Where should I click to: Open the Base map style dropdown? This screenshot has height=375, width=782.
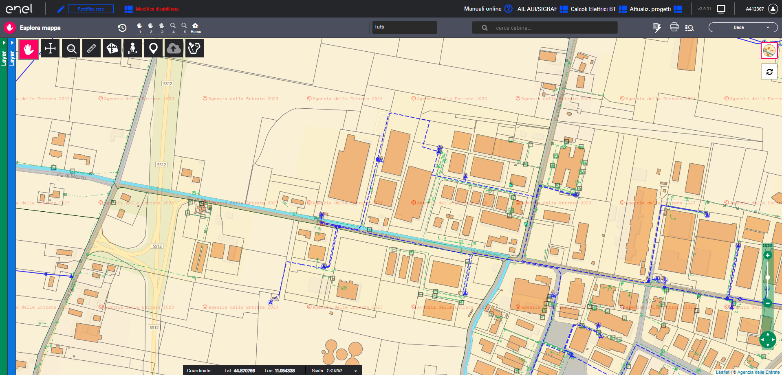coord(743,27)
